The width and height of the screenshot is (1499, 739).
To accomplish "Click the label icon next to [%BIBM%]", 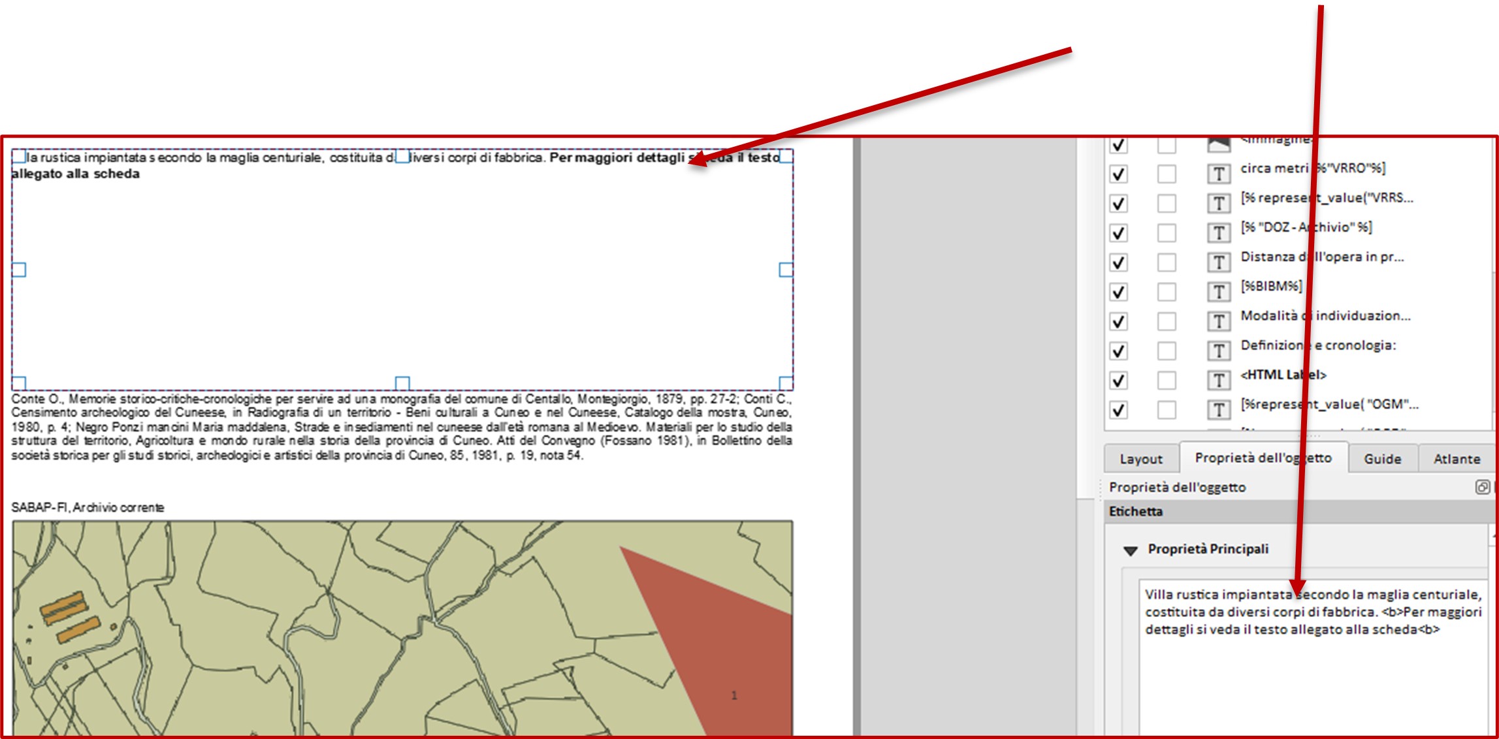I will 1218,292.
